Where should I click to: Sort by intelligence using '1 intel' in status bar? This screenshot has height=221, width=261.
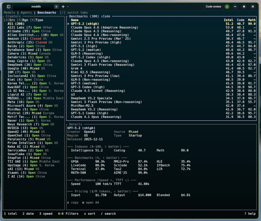[x=10, y=214]
